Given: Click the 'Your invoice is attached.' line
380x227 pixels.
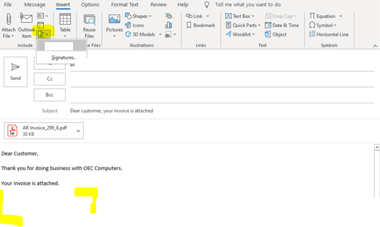Looking at the screenshot, I should [x=30, y=183].
